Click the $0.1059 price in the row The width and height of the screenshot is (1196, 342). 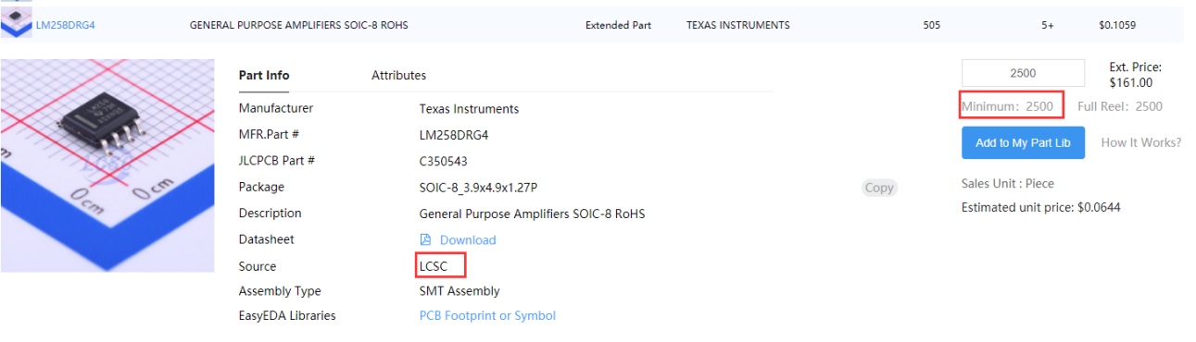point(1117,25)
